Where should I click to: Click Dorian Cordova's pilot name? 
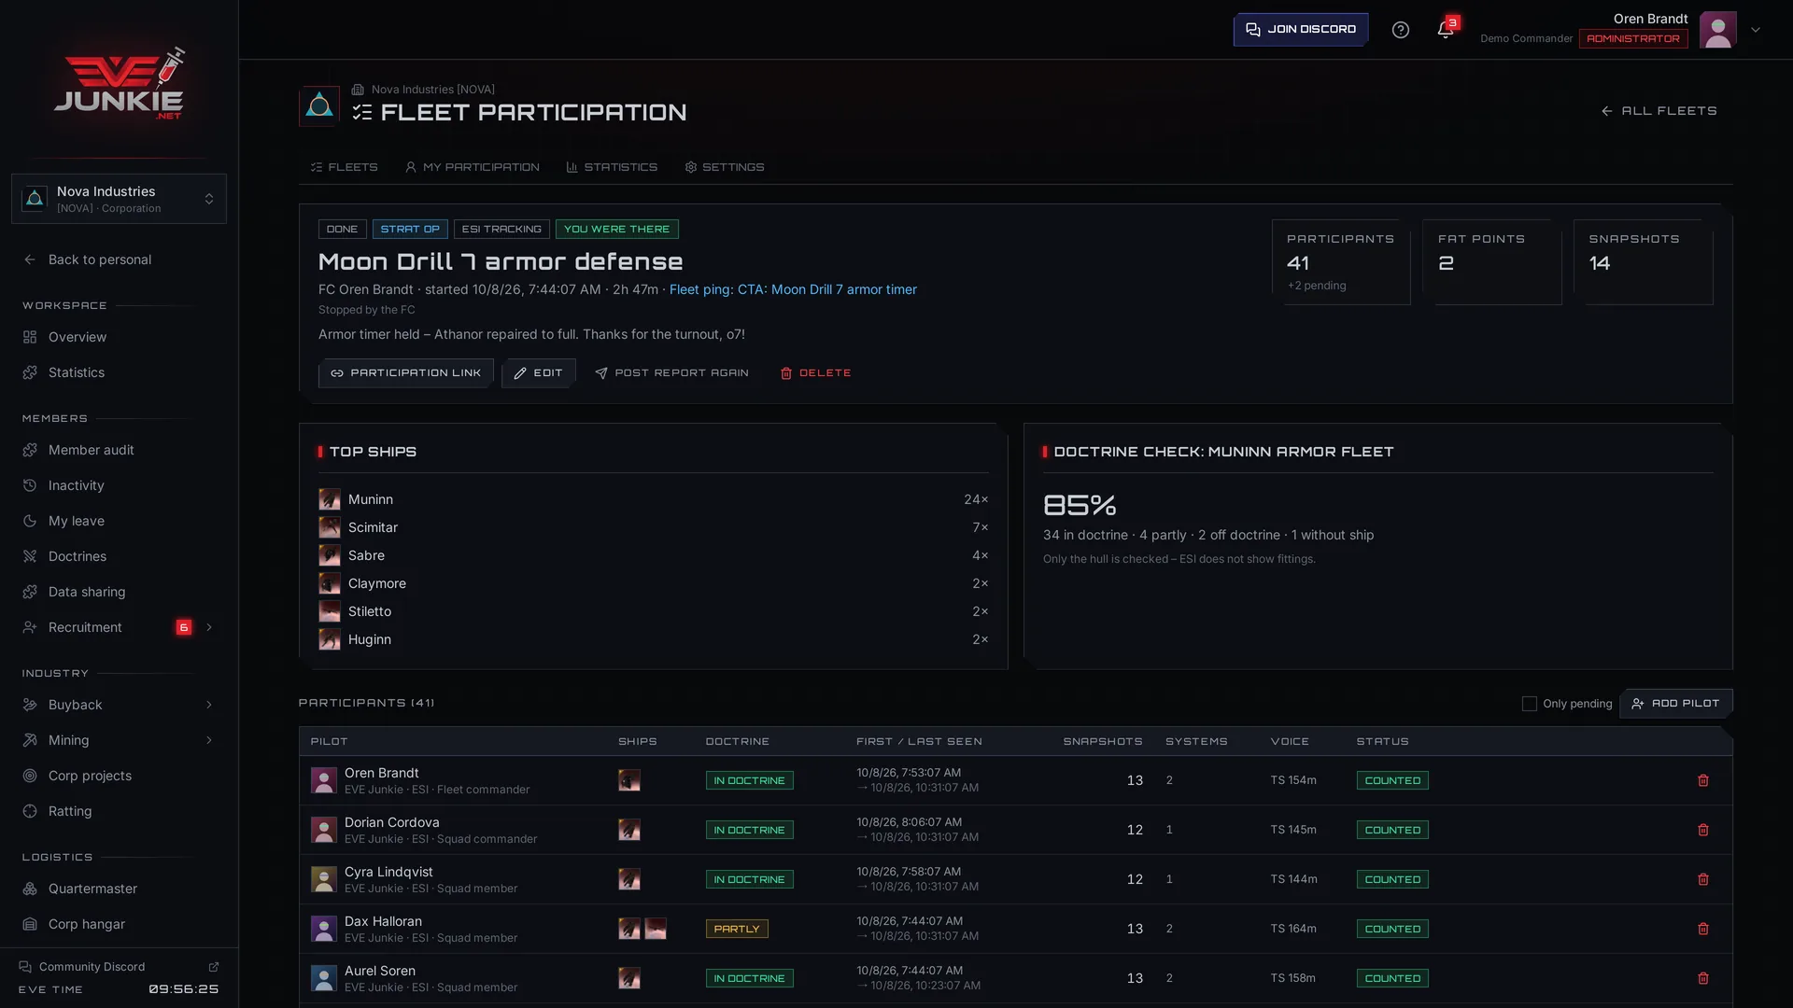pyautogui.click(x=391, y=822)
